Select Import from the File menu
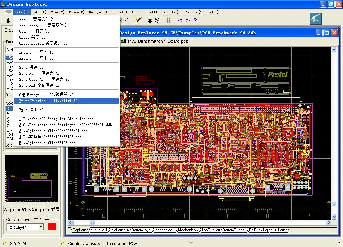Screen dimensions: 343x247 point(66,52)
